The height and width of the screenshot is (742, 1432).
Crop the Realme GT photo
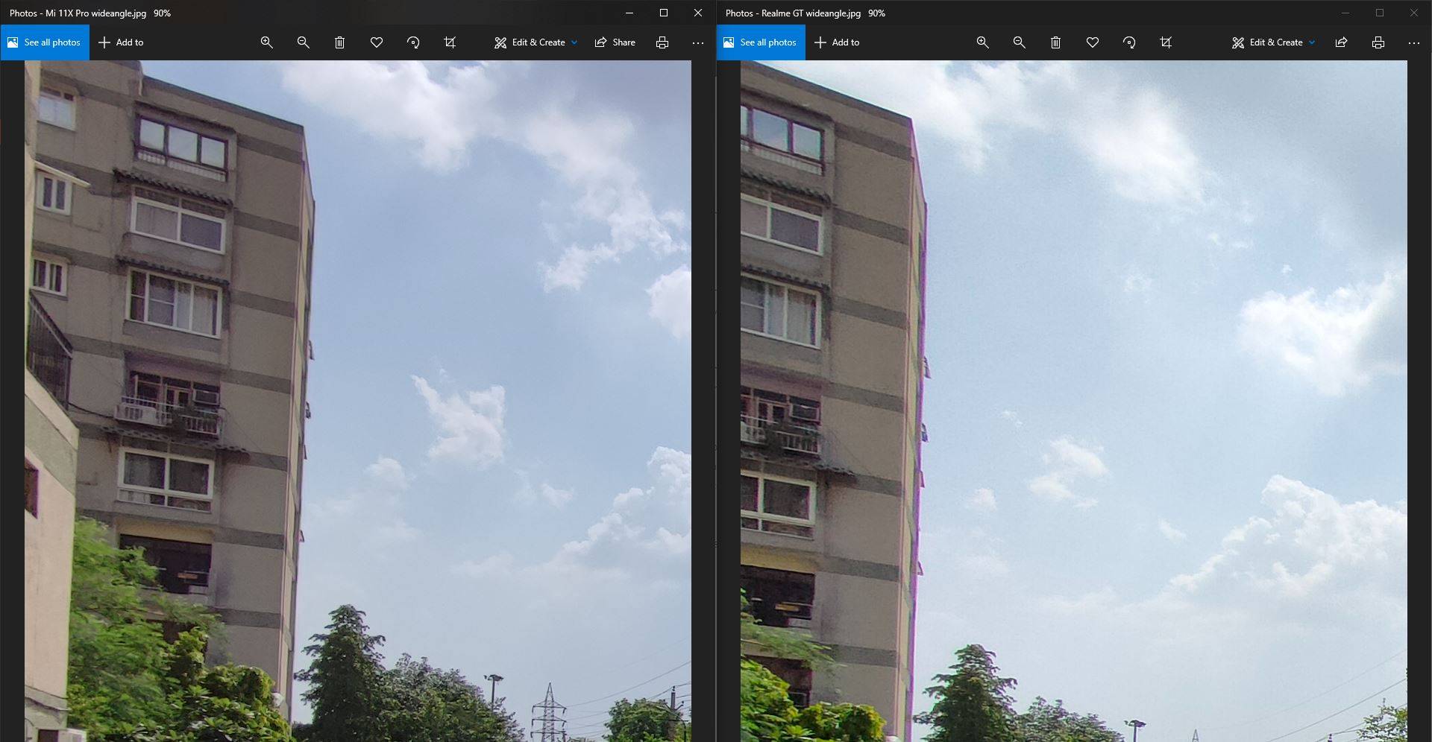1166,42
